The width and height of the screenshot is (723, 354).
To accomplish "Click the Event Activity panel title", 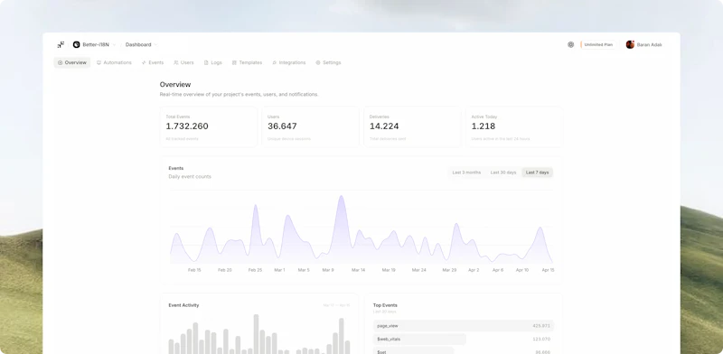I will 183,305.
